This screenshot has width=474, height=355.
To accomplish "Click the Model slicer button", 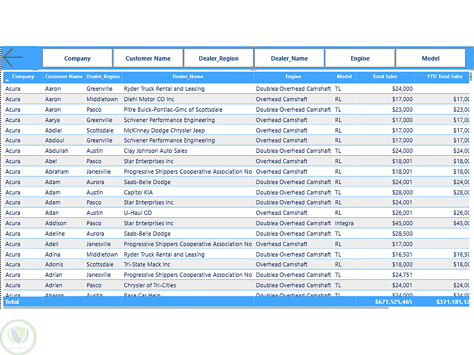I will tap(430, 58).
